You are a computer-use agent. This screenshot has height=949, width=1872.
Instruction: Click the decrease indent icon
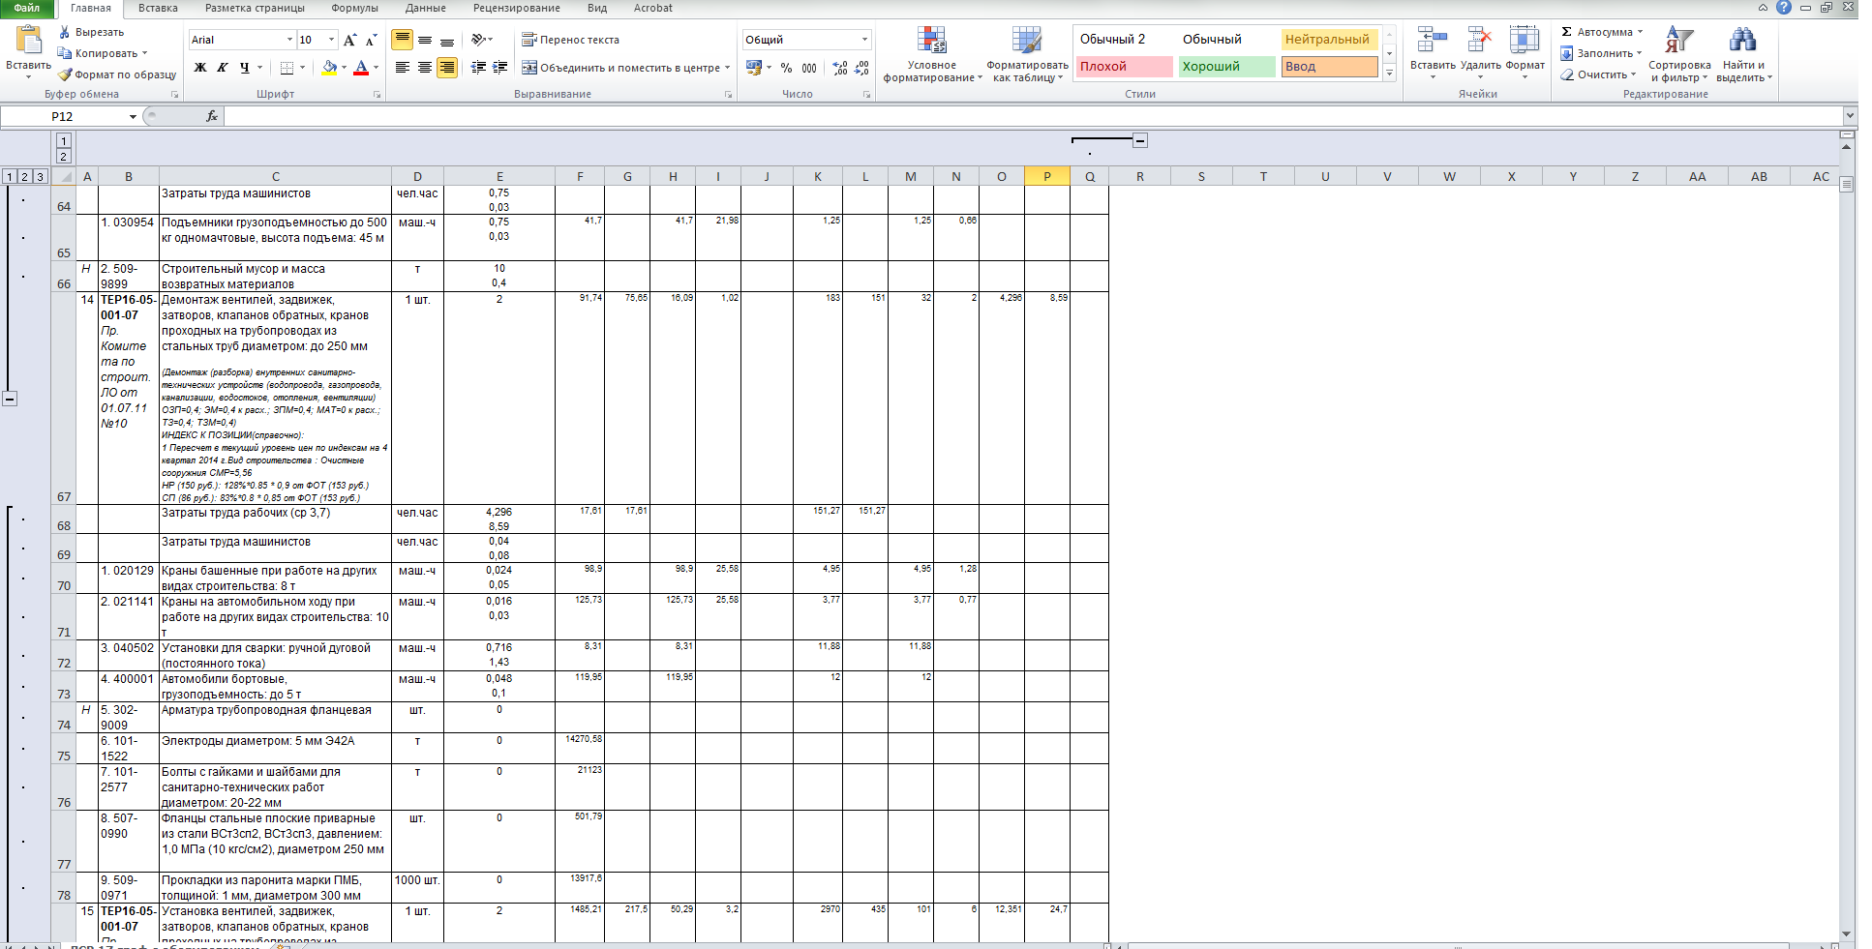(478, 68)
